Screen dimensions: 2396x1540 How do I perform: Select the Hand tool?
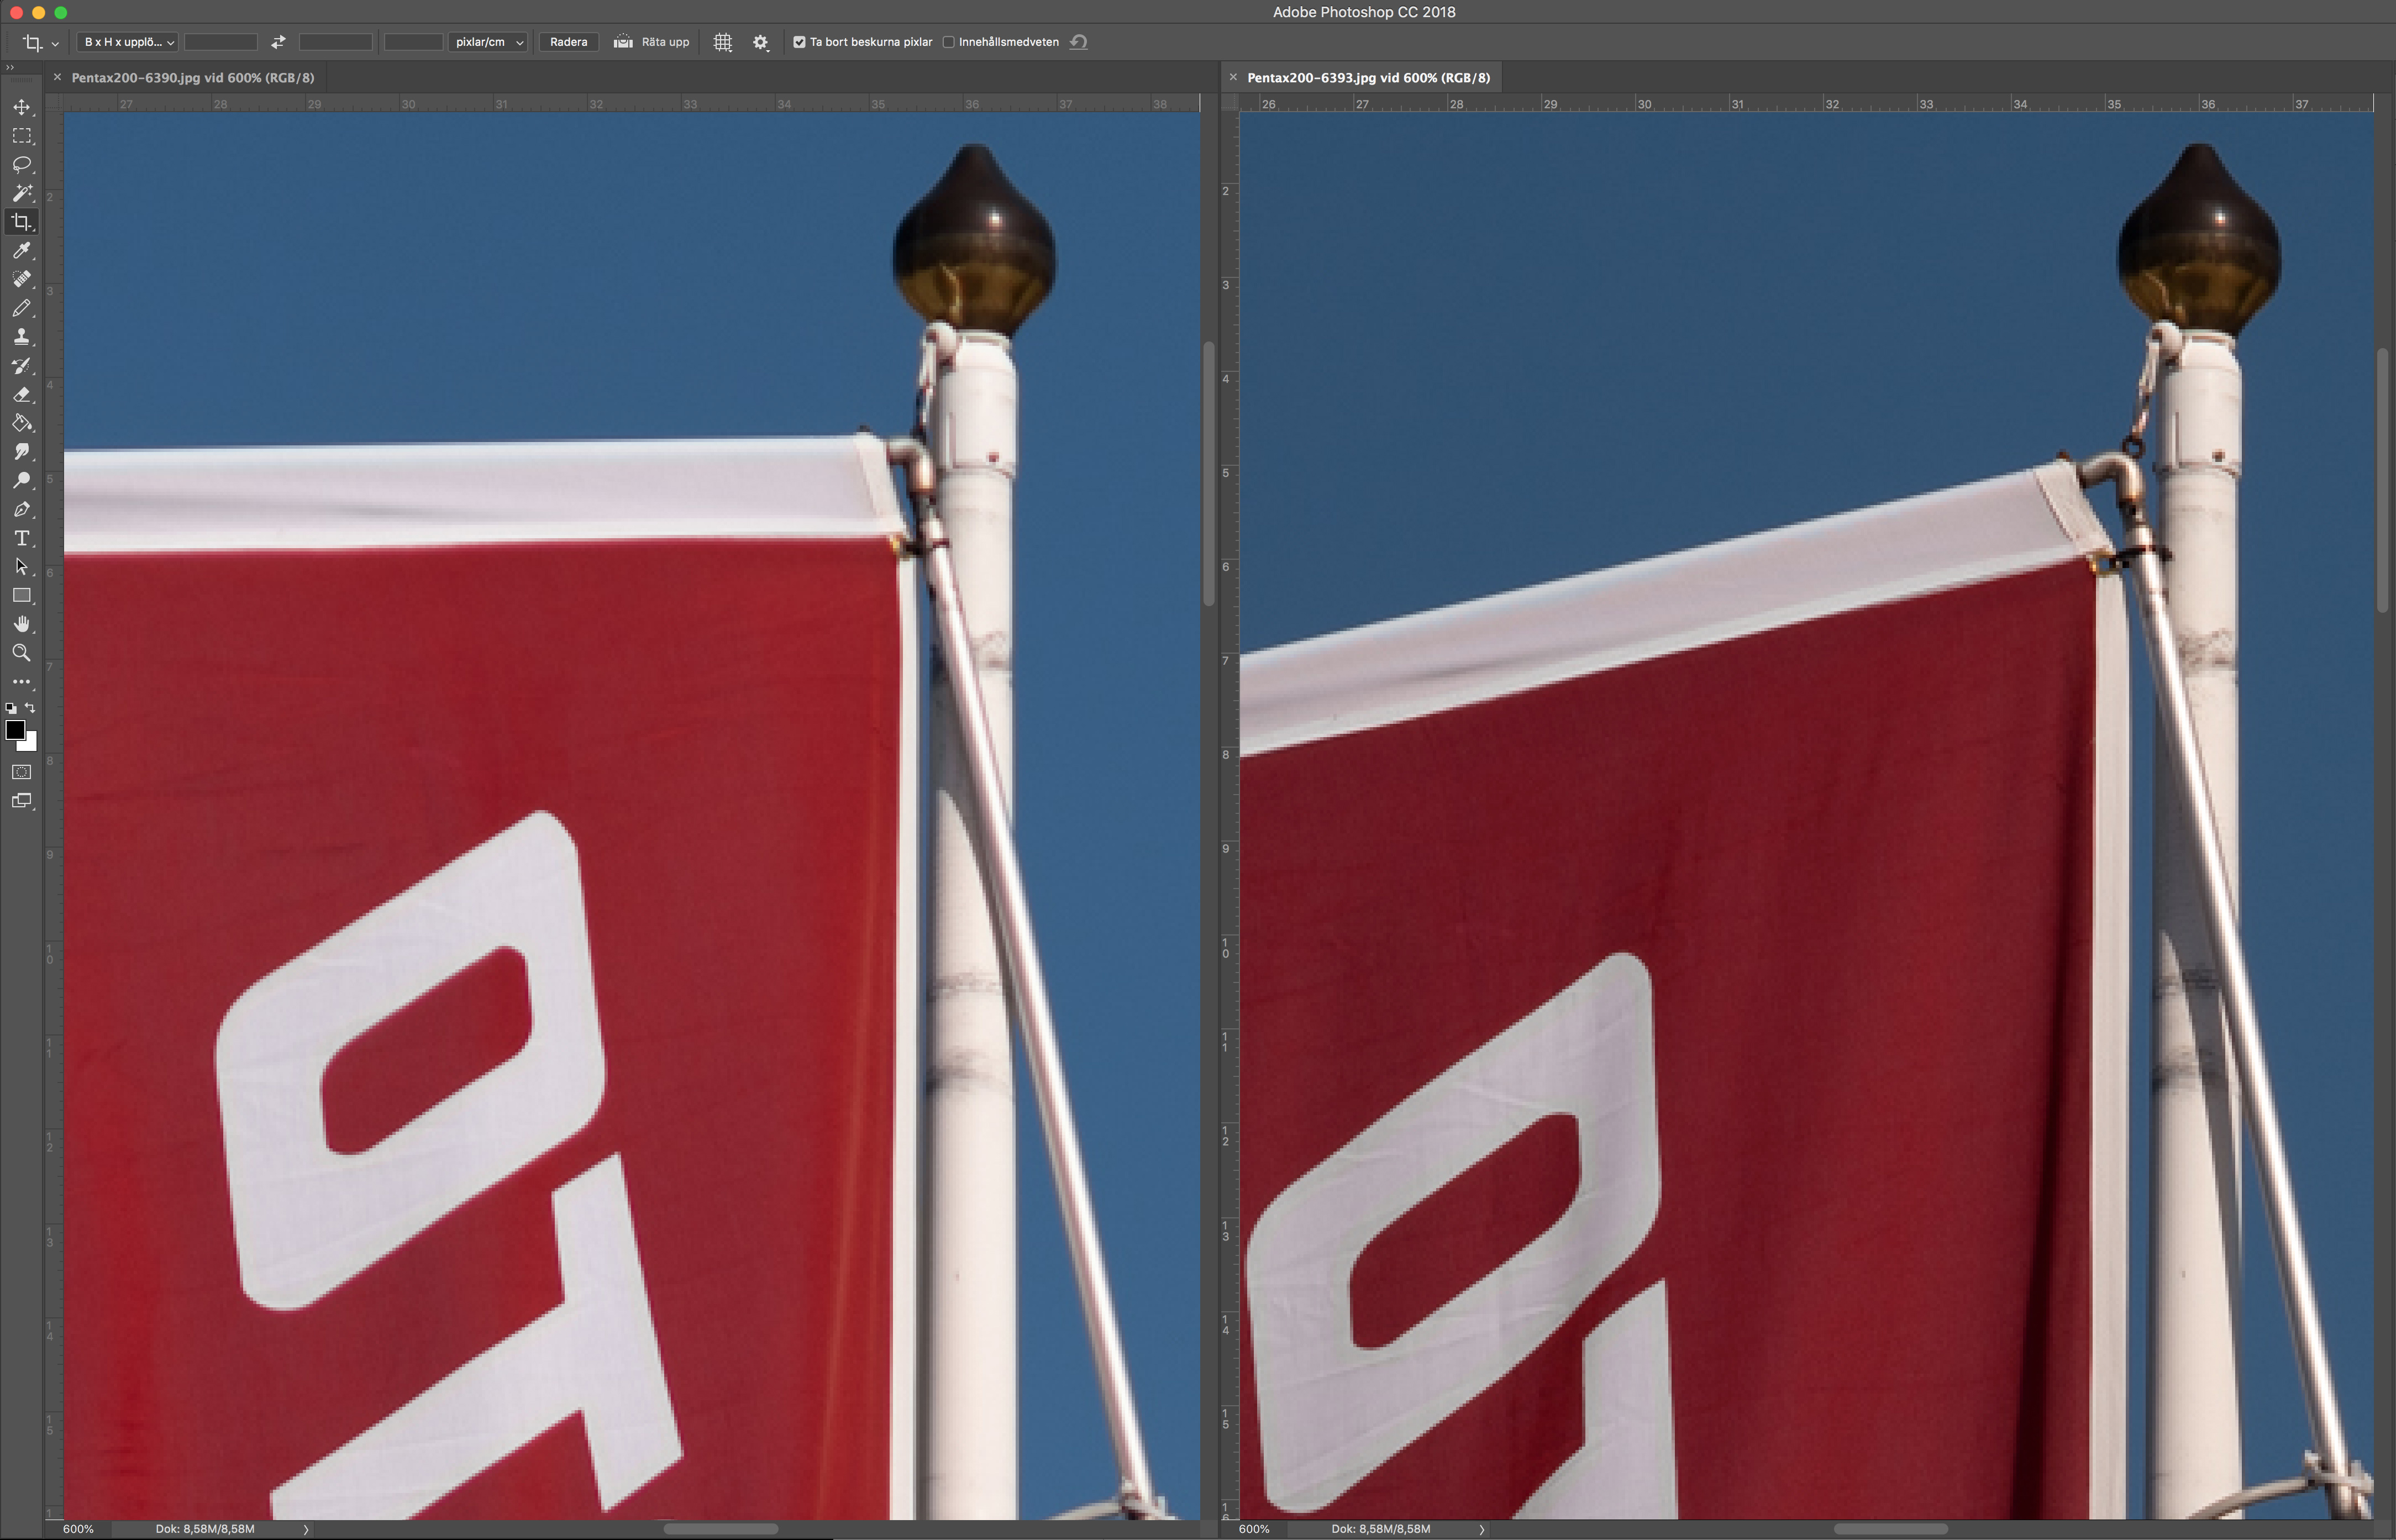(x=21, y=624)
